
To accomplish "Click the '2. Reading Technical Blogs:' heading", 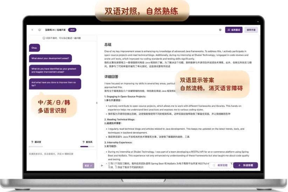I will (119, 119).
